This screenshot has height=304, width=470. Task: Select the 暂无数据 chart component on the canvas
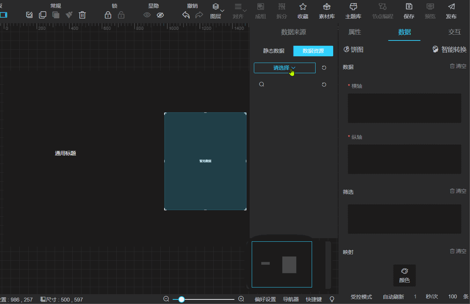pos(205,161)
